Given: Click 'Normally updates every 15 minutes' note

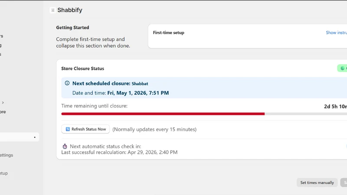Looking at the screenshot, I should 154,129.
